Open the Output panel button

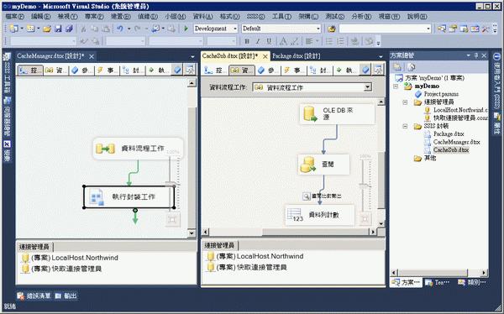coord(66,296)
